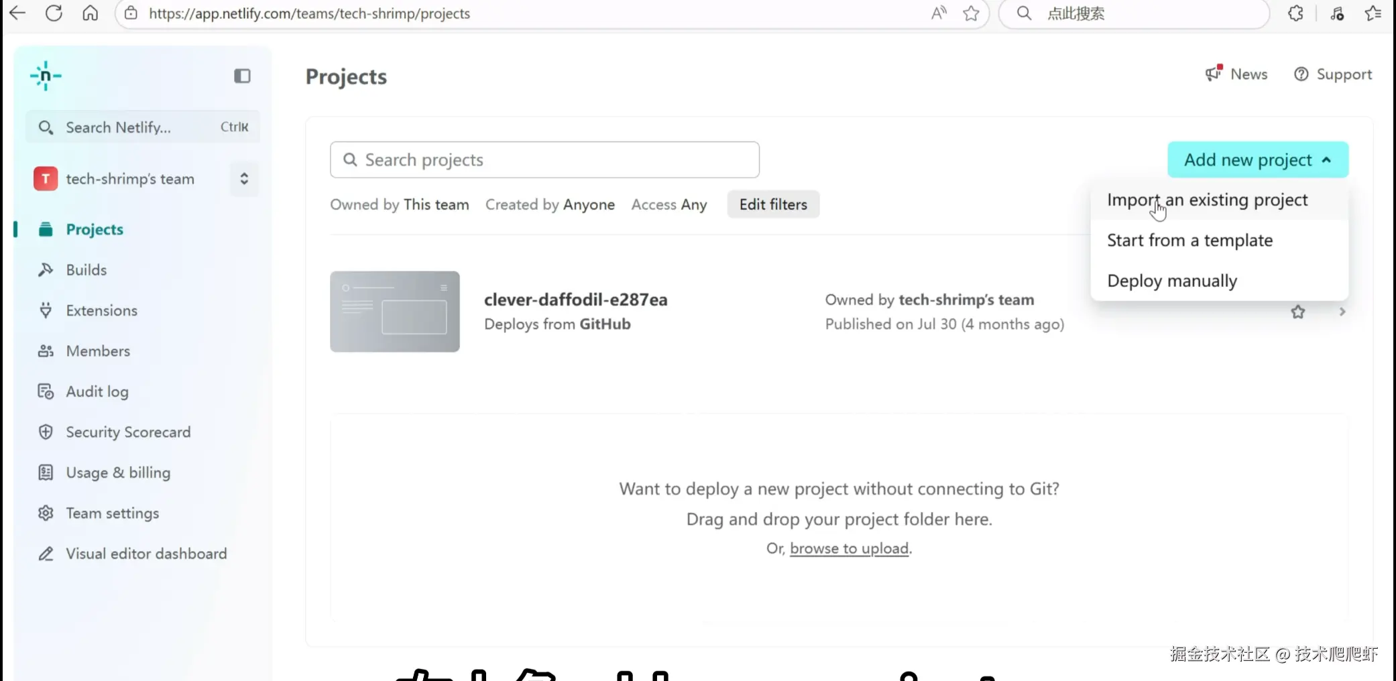Click the Add new project dropdown button
This screenshot has height=681, width=1396.
1258,160
